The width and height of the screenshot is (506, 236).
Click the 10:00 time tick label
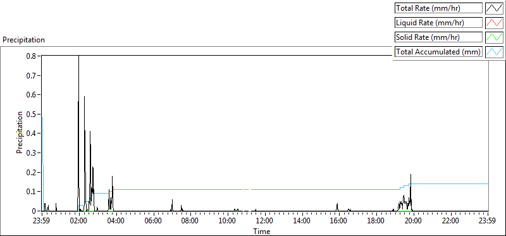[228, 221]
